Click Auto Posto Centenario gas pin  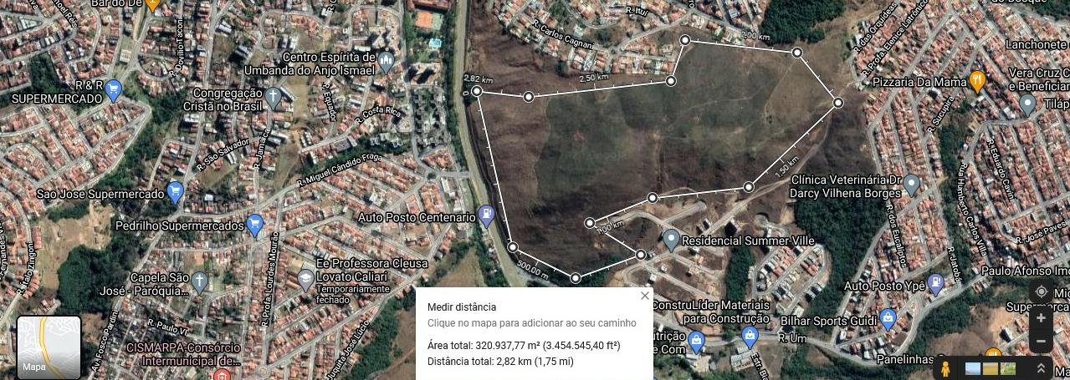486,215
